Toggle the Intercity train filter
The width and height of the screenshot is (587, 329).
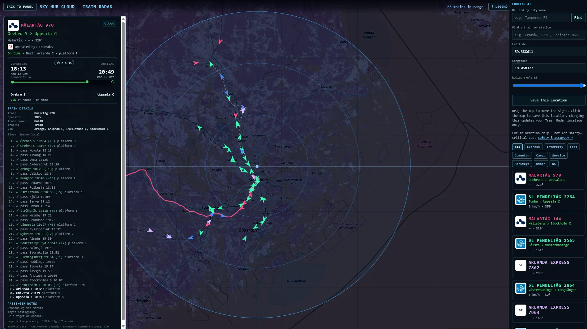tap(555, 147)
